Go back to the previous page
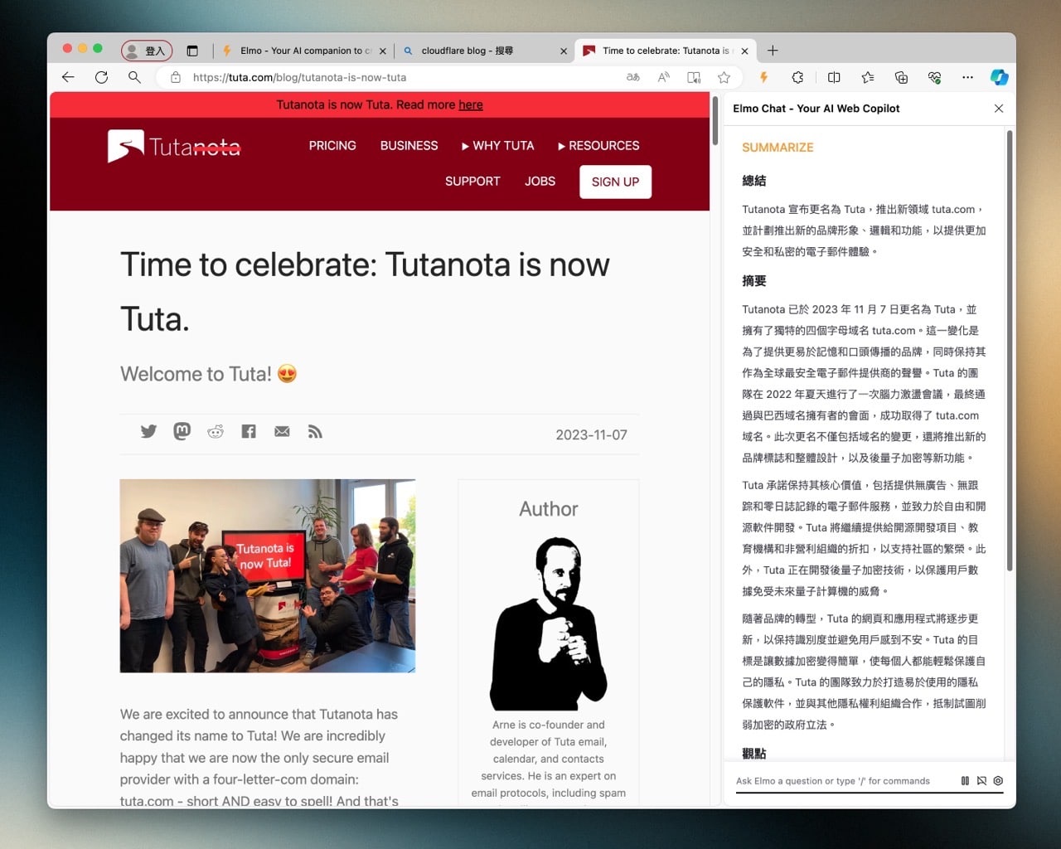1061x849 pixels. pyautogui.click(x=68, y=77)
